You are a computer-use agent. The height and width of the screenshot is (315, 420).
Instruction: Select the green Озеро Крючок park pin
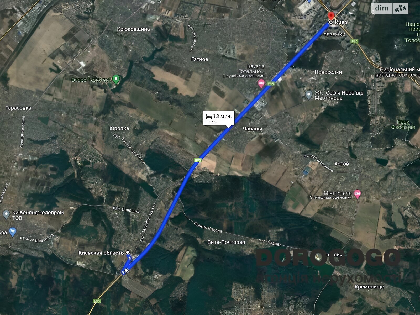coord(116,79)
